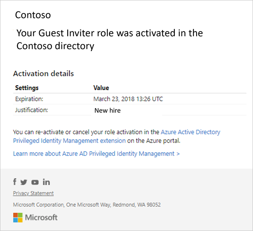Open the Privacy Statement link
Screen dimensions: 253x231
33,193
